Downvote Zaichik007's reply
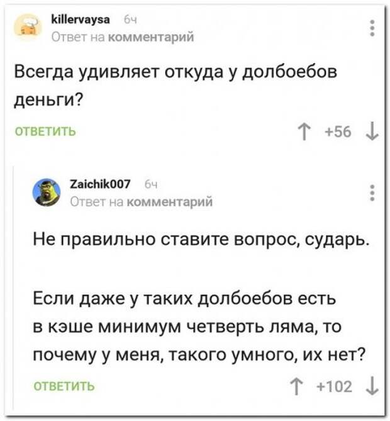390x421 pixels. point(372,386)
